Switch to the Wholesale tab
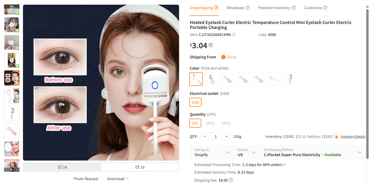The height and width of the screenshot is (184, 372). click(x=236, y=8)
